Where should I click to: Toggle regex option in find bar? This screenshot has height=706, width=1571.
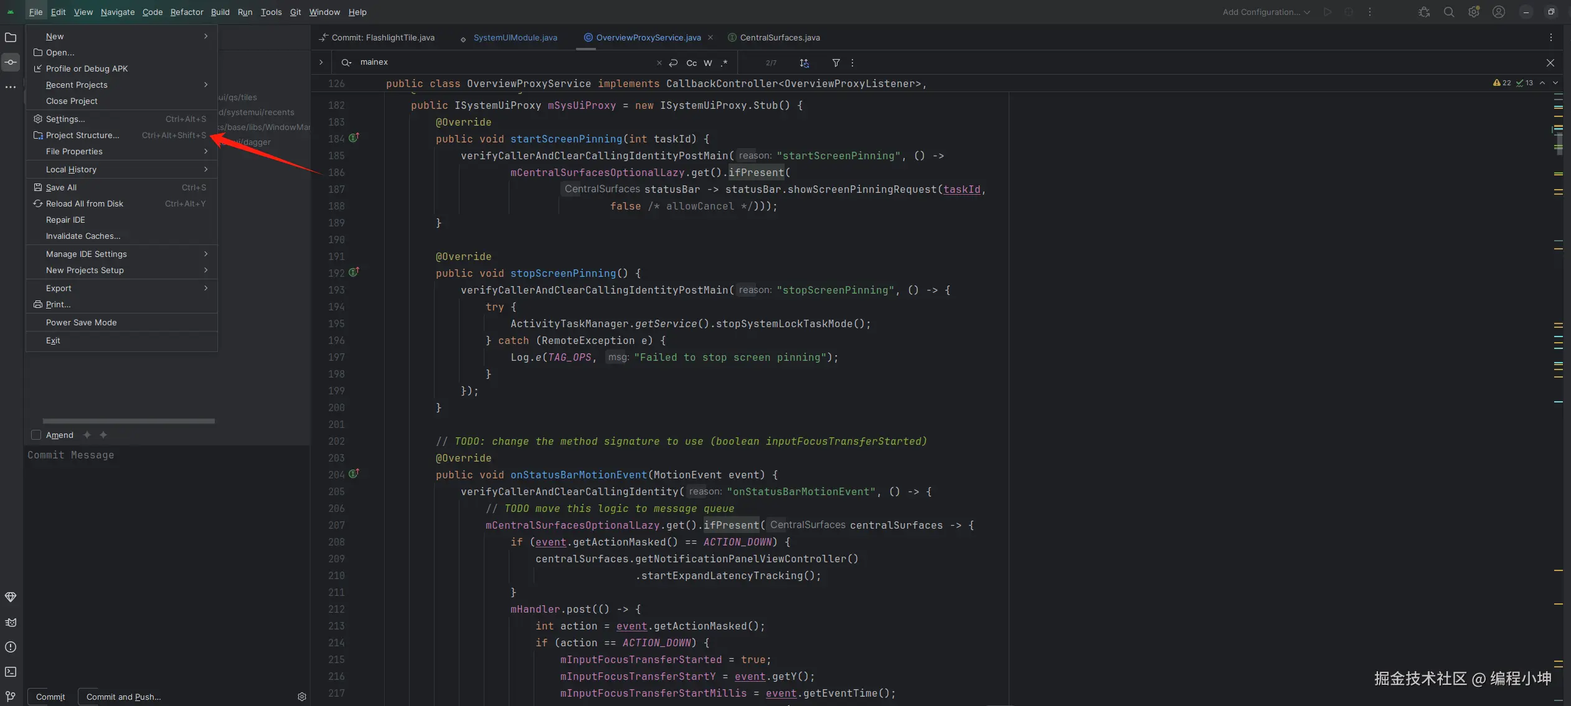click(x=724, y=63)
